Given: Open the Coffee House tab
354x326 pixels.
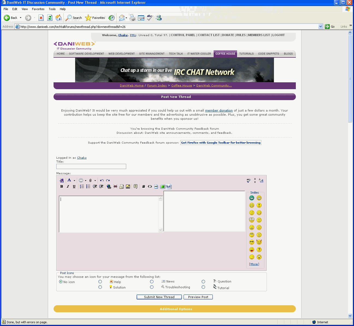Looking at the screenshot, I should [x=225, y=54].
